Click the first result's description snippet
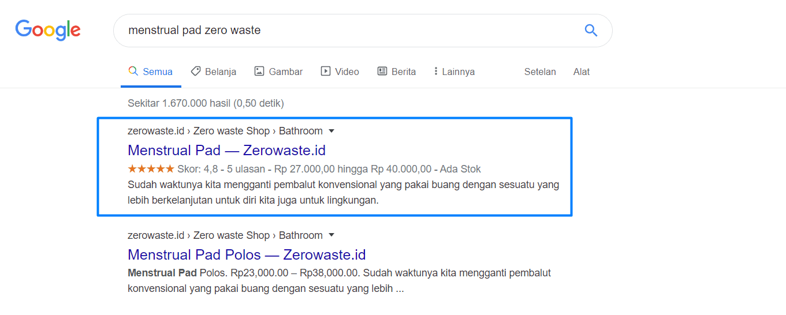Image resolution: width=786 pixels, height=315 pixels. coord(343,193)
